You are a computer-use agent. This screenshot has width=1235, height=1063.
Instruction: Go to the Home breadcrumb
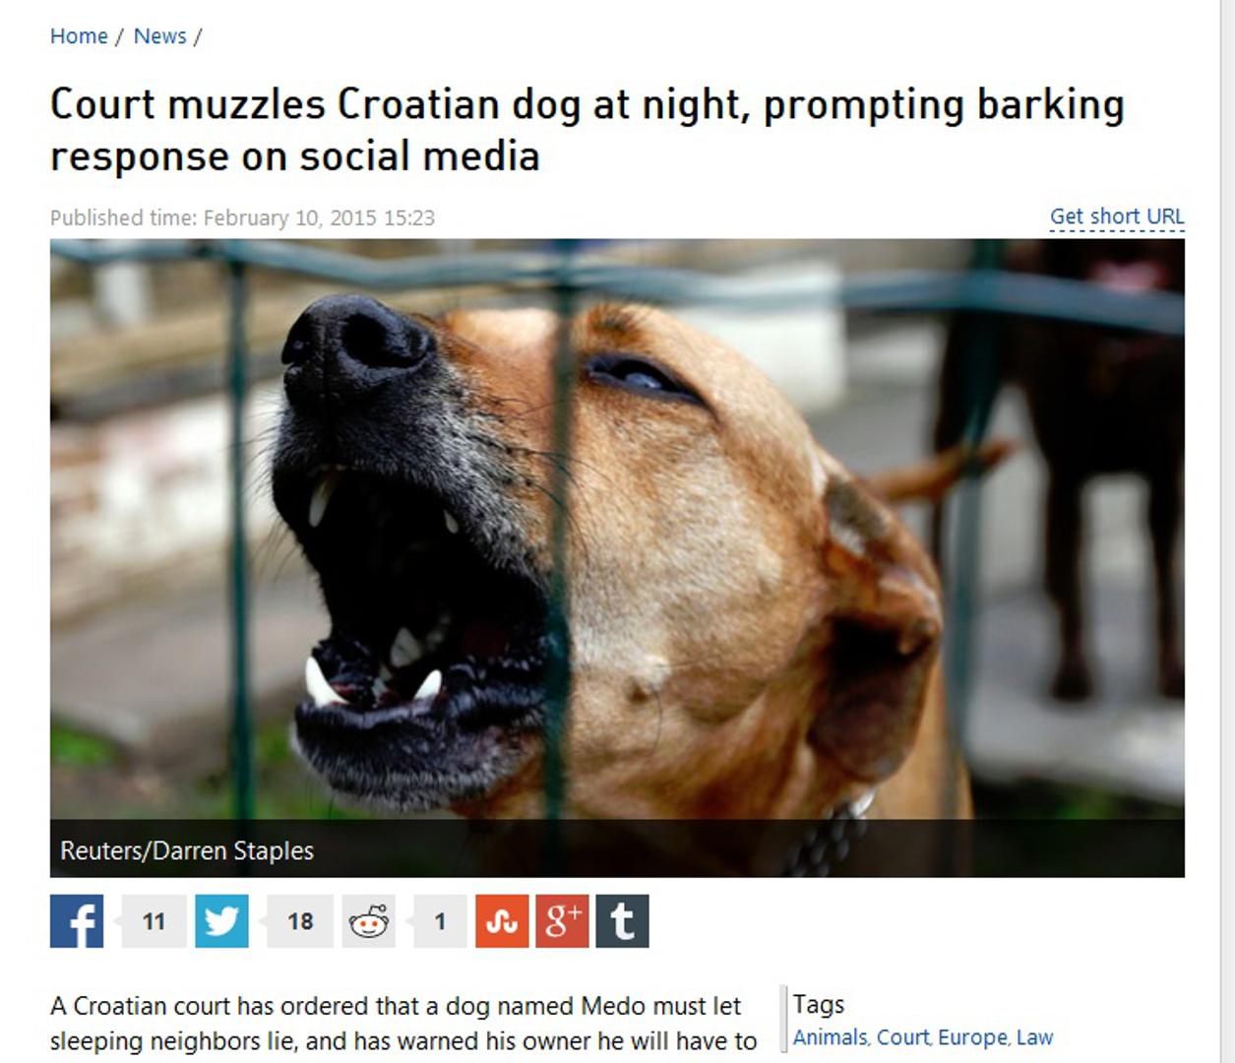click(x=79, y=36)
